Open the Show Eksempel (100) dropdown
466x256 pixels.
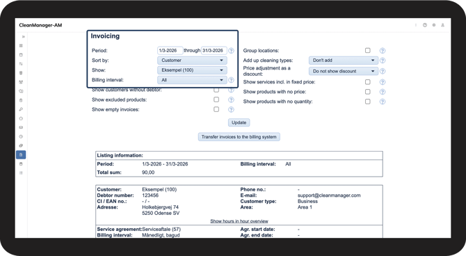(192, 70)
